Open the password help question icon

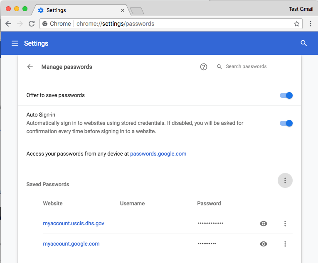tap(204, 67)
